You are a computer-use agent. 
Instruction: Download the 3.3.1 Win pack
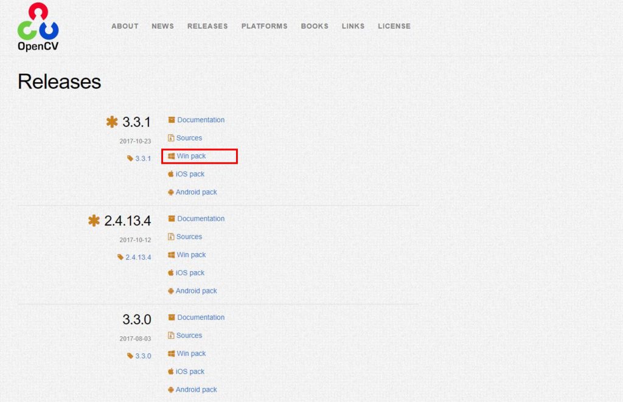191,156
